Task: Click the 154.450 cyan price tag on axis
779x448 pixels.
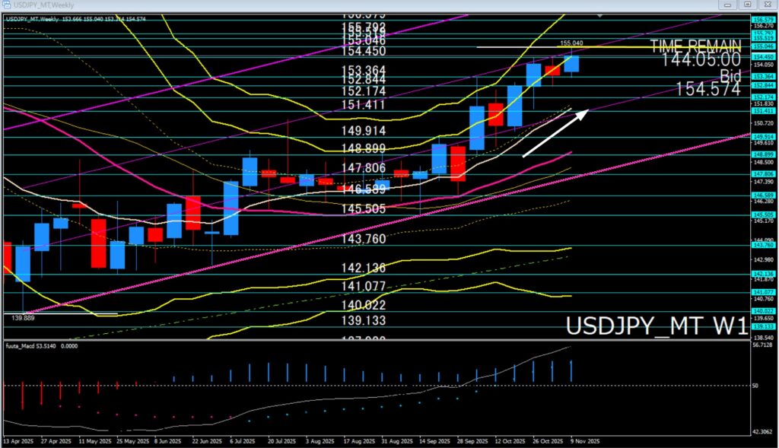Action: pos(763,56)
